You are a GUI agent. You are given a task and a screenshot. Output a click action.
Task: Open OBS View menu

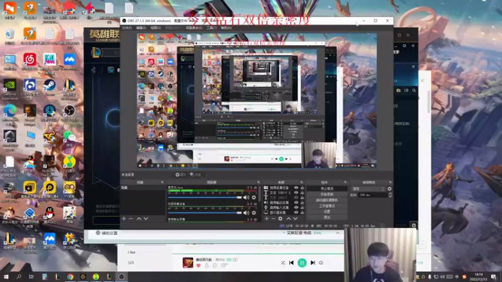[x=156, y=28]
